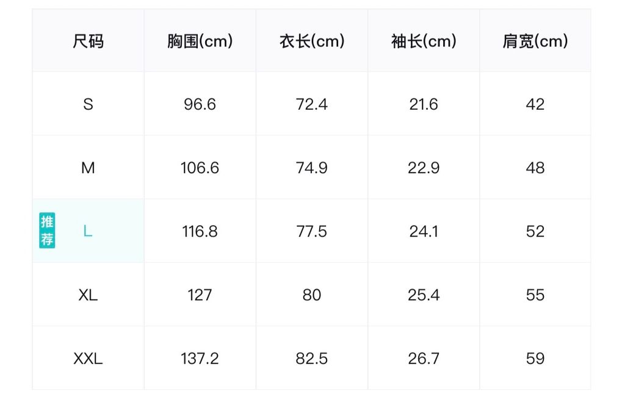Click shoulder width 55 for size XL
The height and width of the screenshot is (394, 625).
[535, 295]
